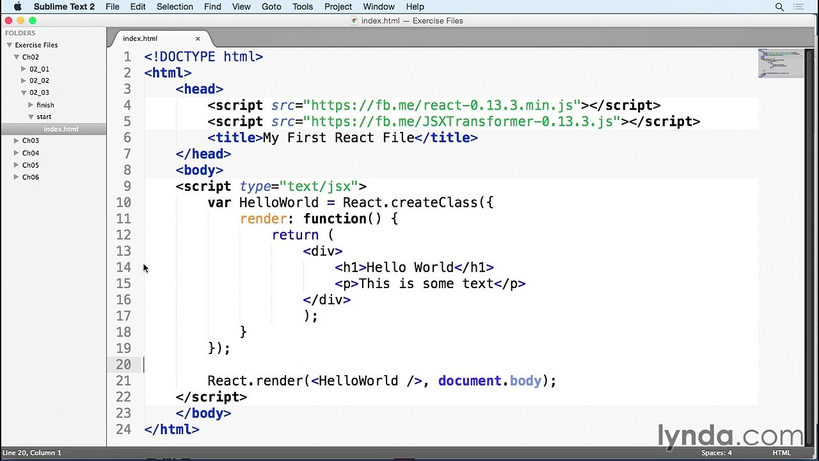This screenshot has height=461, width=819.
Task: Open the Find menu
Action: tap(212, 6)
